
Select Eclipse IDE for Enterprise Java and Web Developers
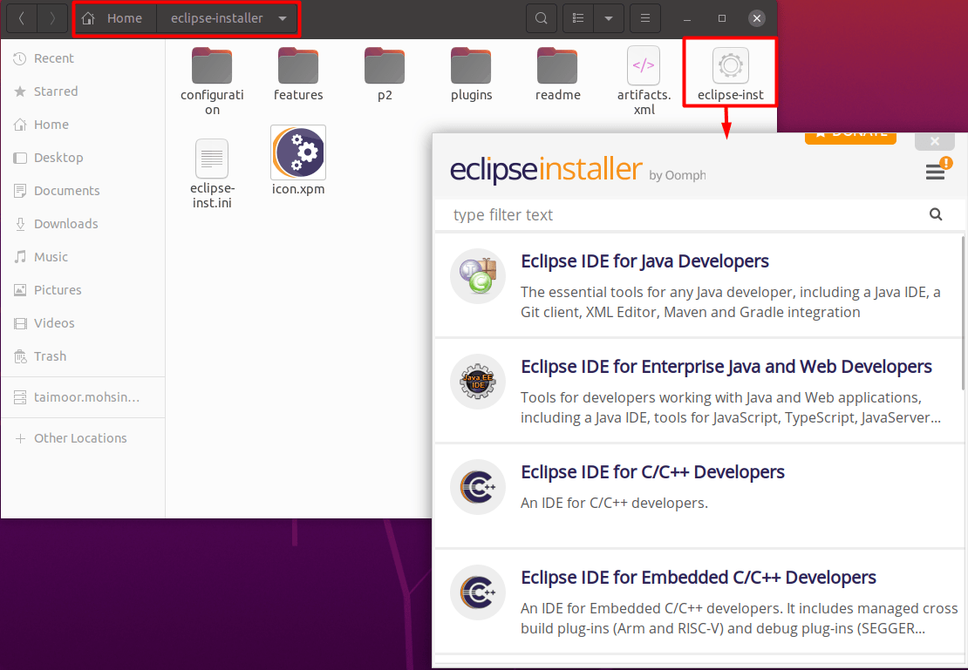699,391
